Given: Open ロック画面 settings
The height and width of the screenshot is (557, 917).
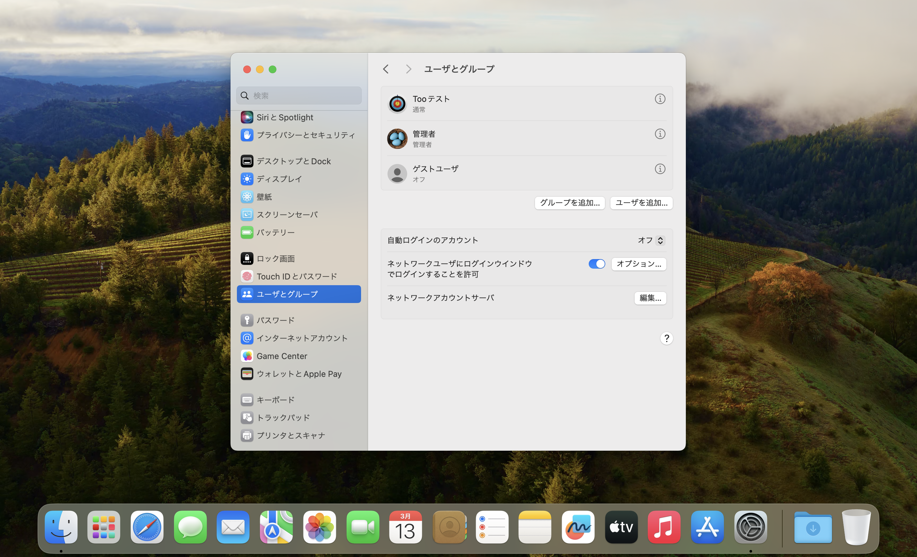Looking at the screenshot, I should tap(298, 258).
